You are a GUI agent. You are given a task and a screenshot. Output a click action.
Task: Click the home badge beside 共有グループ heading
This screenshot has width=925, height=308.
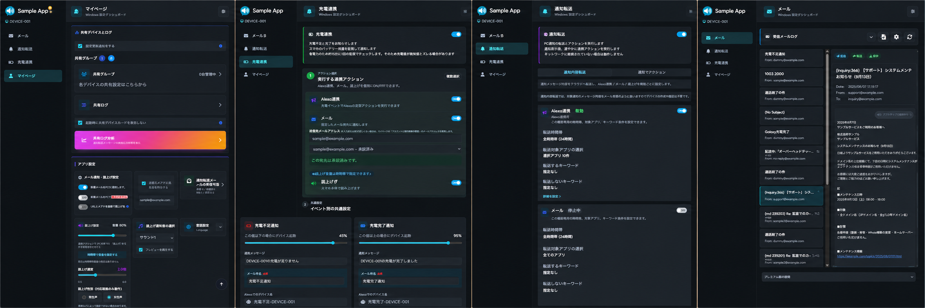point(111,58)
